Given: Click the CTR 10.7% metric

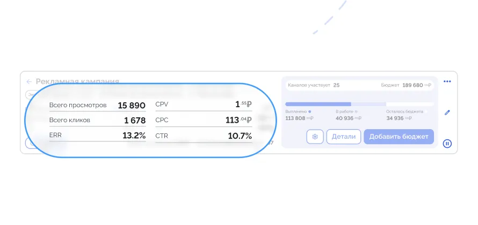Looking at the screenshot, I should coord(204,136).
